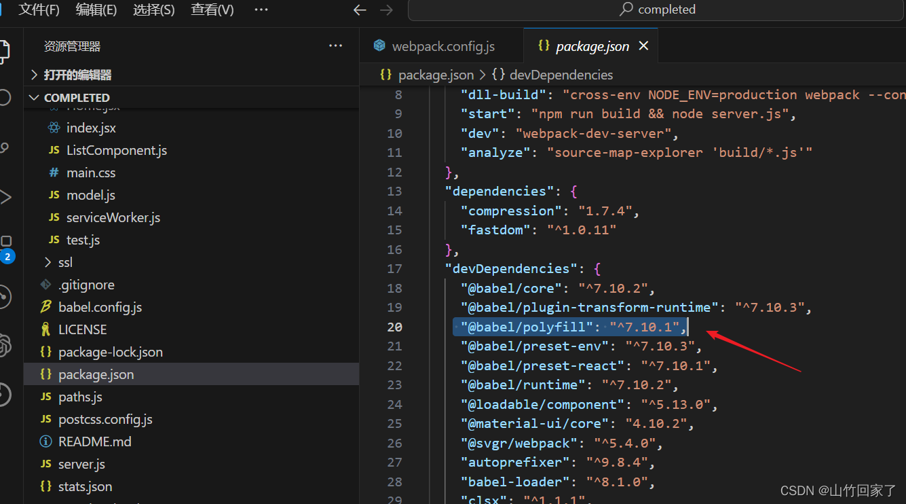
Task: Click the "fastdom" key on line 15
Action: (496, 230)
